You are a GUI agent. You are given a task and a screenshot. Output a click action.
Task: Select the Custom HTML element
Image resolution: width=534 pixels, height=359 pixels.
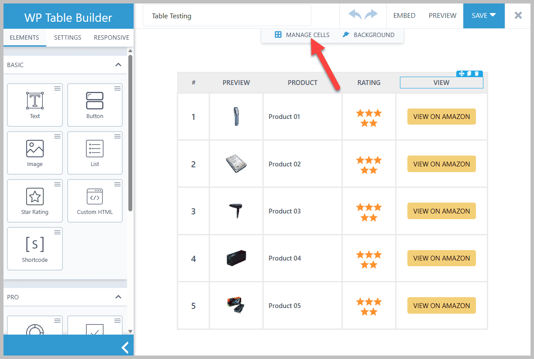pyautogui.click(x=95, y=200)
